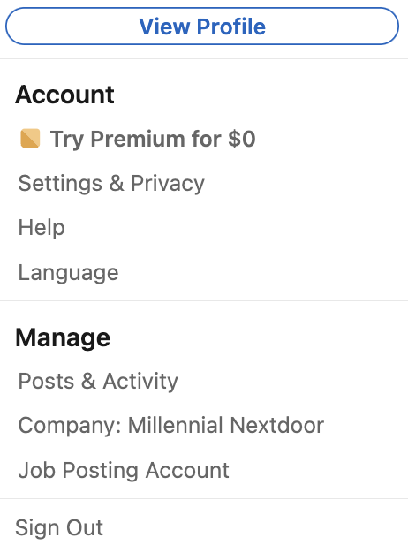This screenshot has width=408, height=553.
Task: Open Company: Millennial Nextdoor page
Action: 171,425
